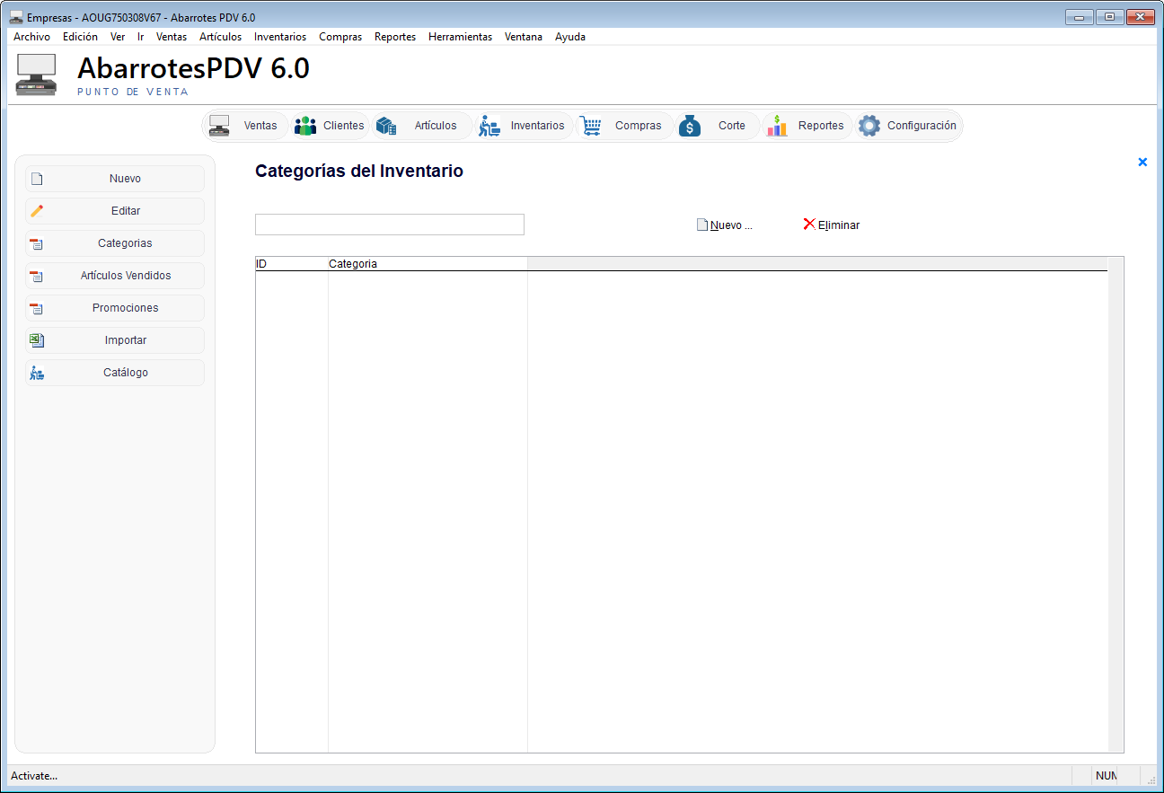1164x793 pixels.
Task: Go to Clientes in the toolbar
Action: coord(344,126)
